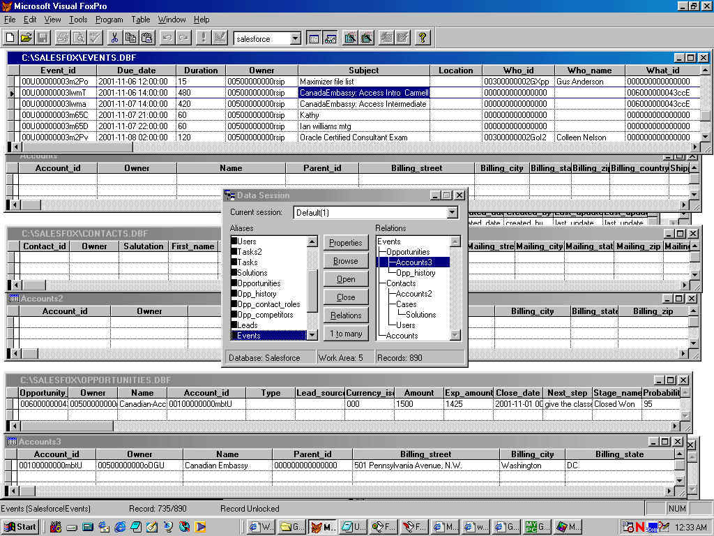
Task: Select Cases in the Relations tree
Action: 407,304
